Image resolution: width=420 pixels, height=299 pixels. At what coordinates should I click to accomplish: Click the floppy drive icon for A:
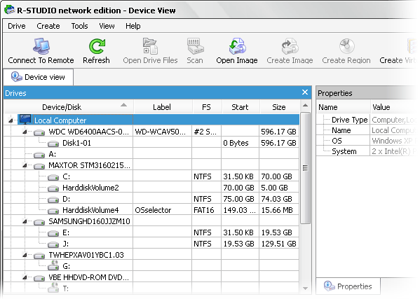39,155
